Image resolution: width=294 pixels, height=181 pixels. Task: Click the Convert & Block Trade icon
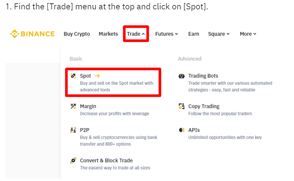point(73,161)
